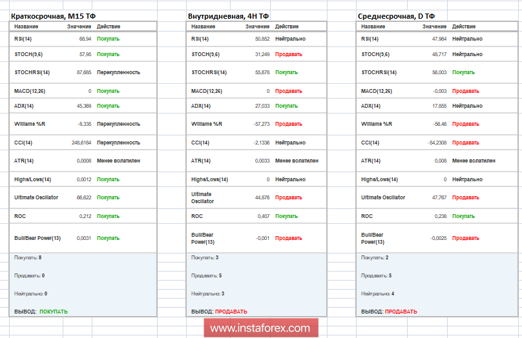This screenshot has height=338, width=522.
Task: Click 'Действие' header in D table
Action: (464, 26)
